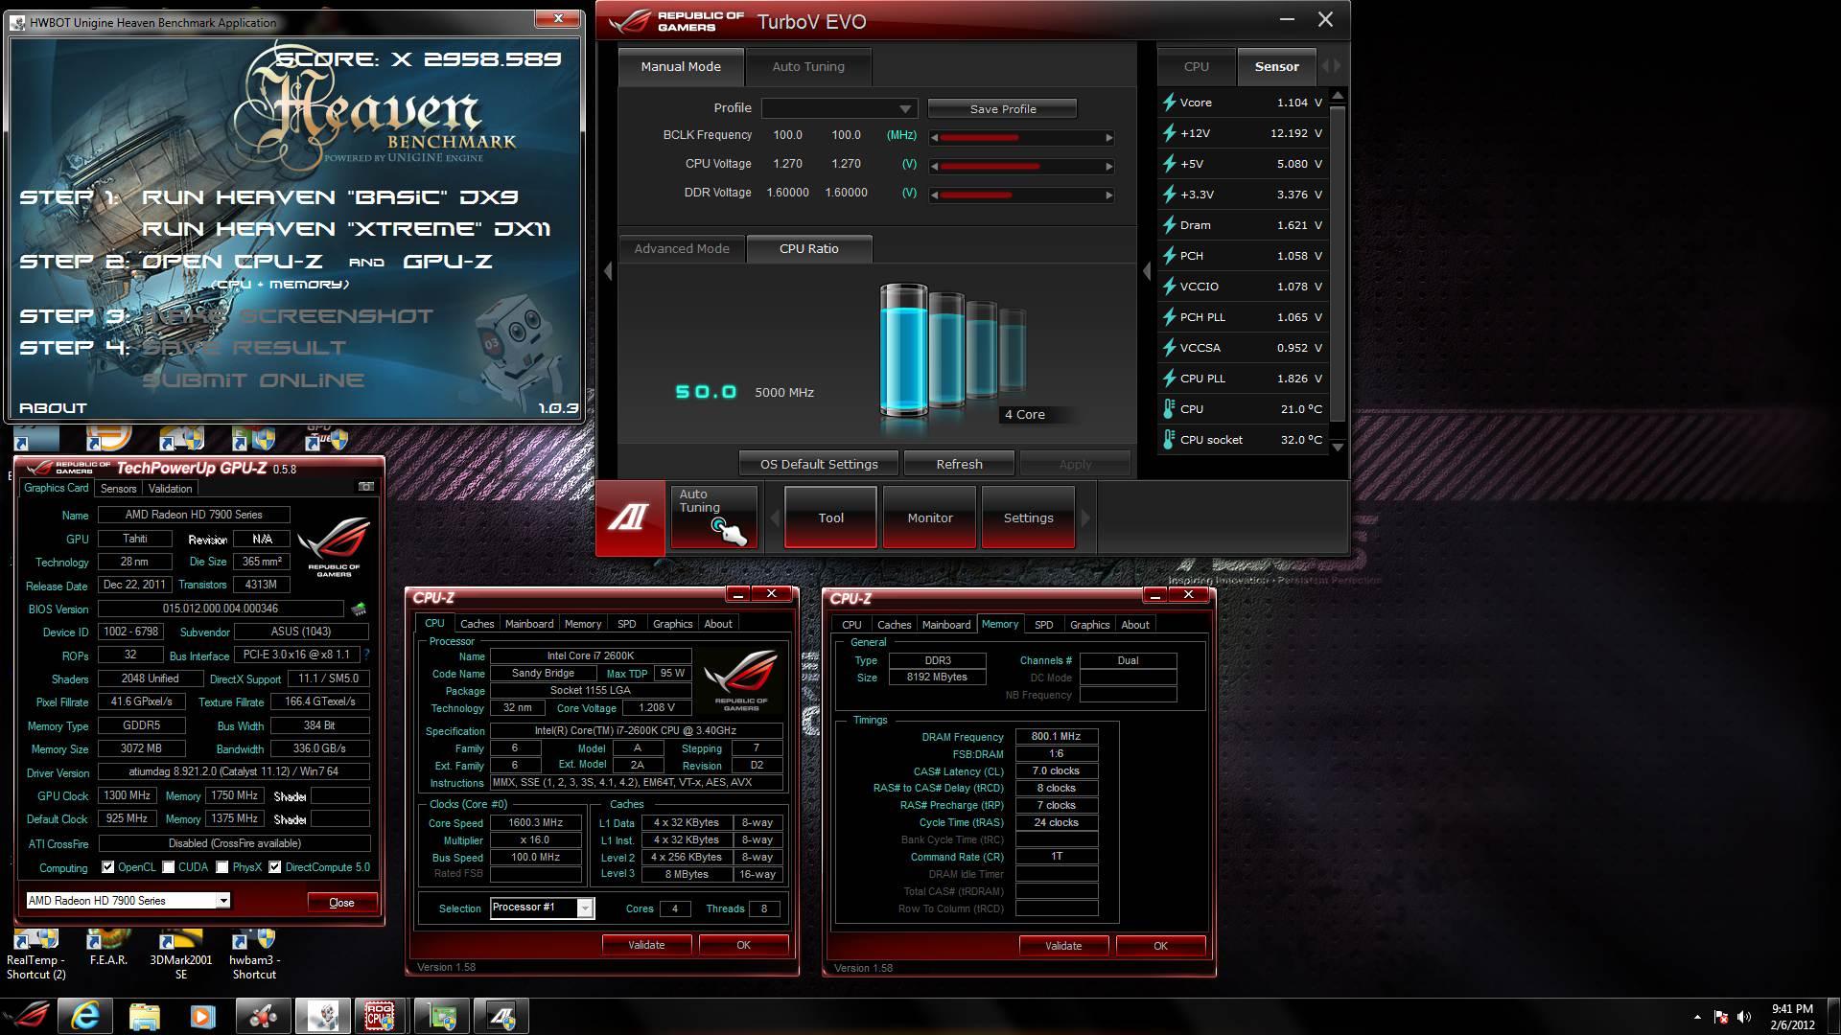
Task: Select 3DMark2001 SE desktop icon
Action: tap(181, 954)
